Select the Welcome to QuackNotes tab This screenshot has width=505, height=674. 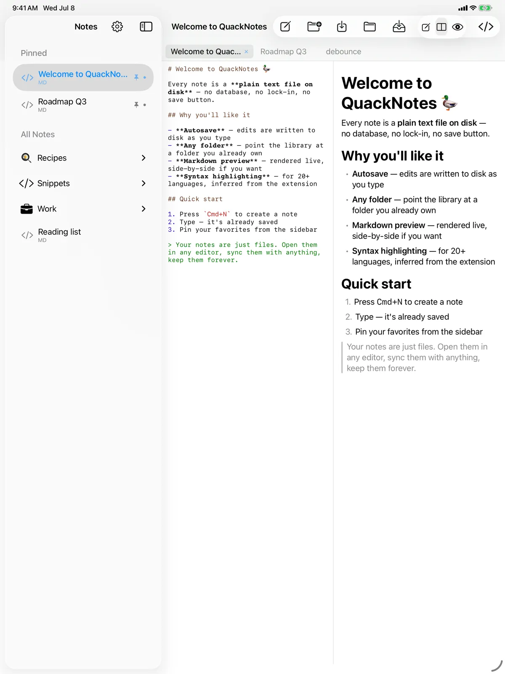(205, 51)
